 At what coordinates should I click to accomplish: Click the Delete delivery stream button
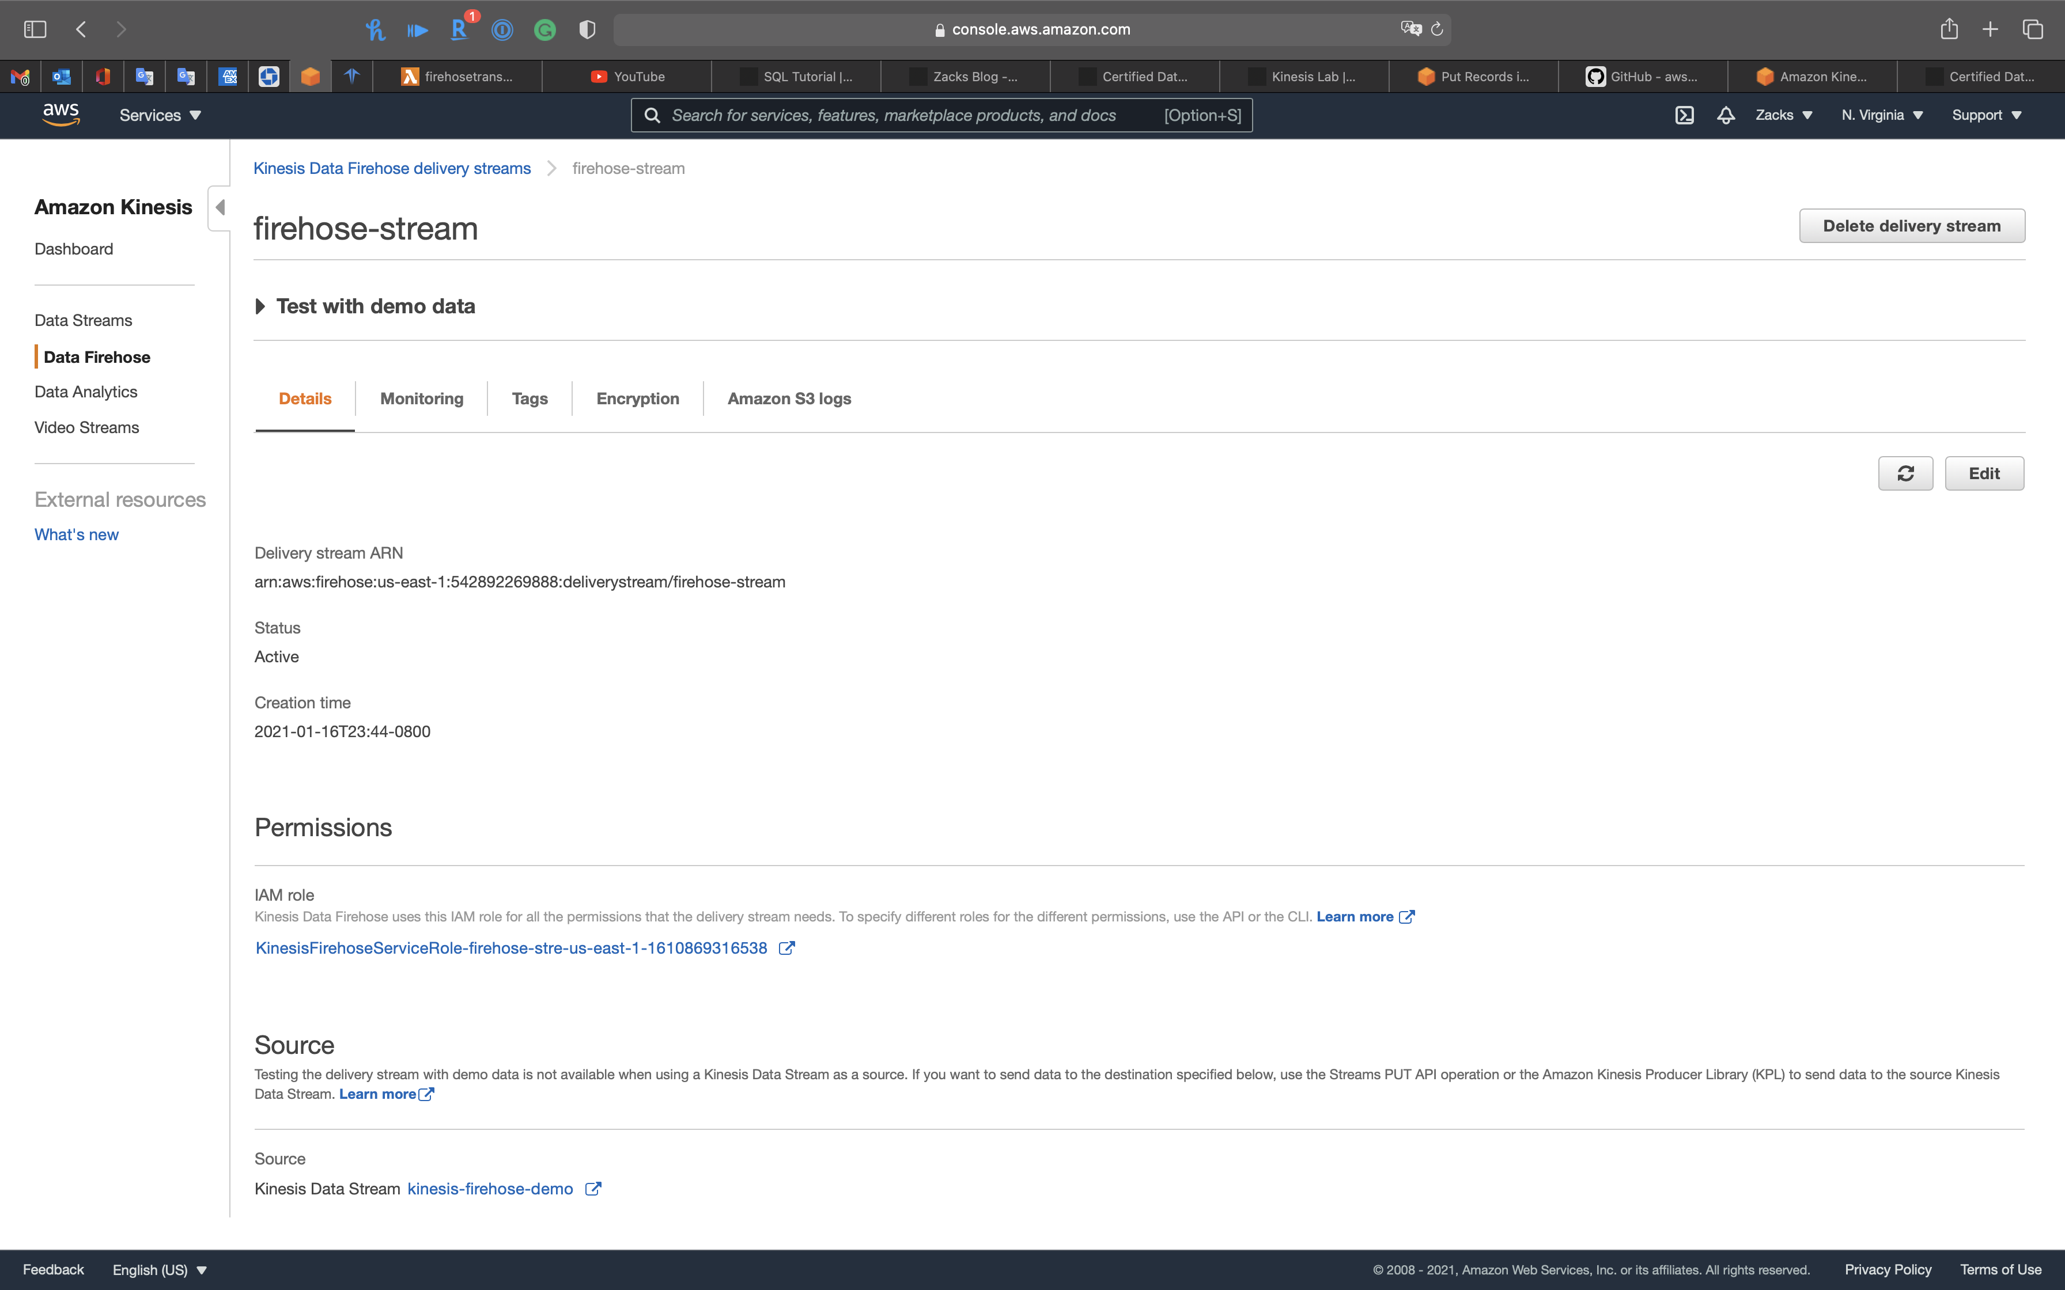point(1911,226)
